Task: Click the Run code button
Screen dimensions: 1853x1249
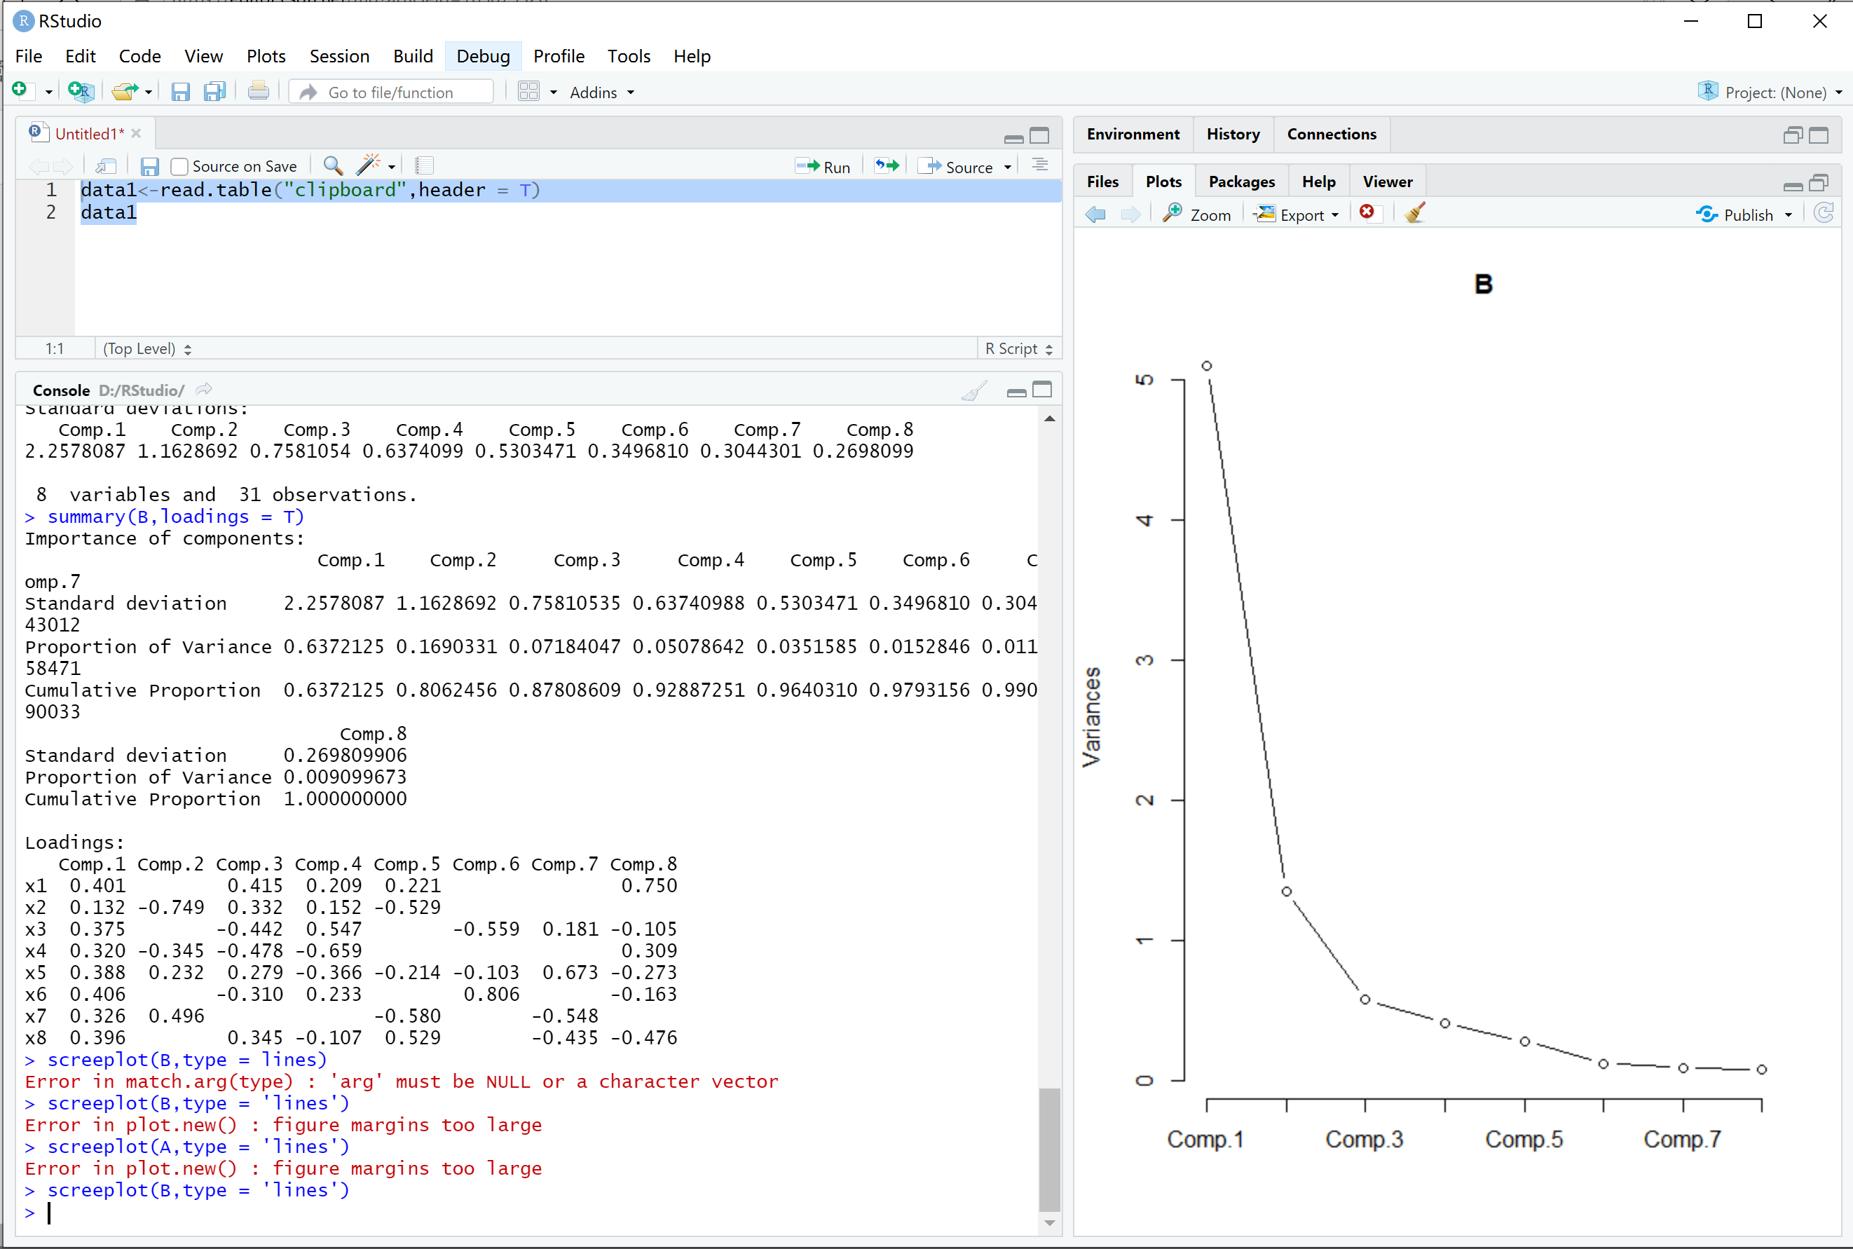Action: coord(823,167)
